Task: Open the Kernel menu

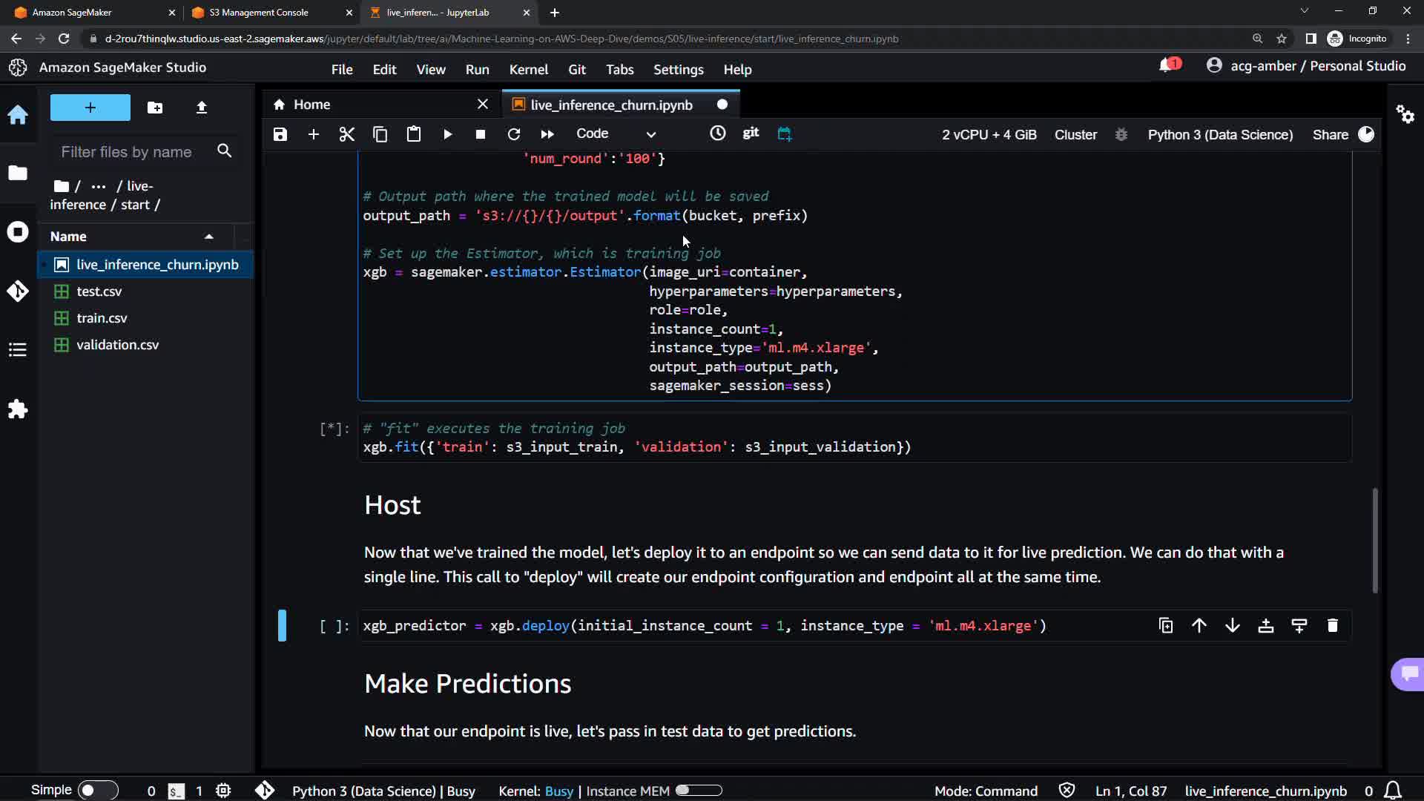Action: (x=528, y=69)
